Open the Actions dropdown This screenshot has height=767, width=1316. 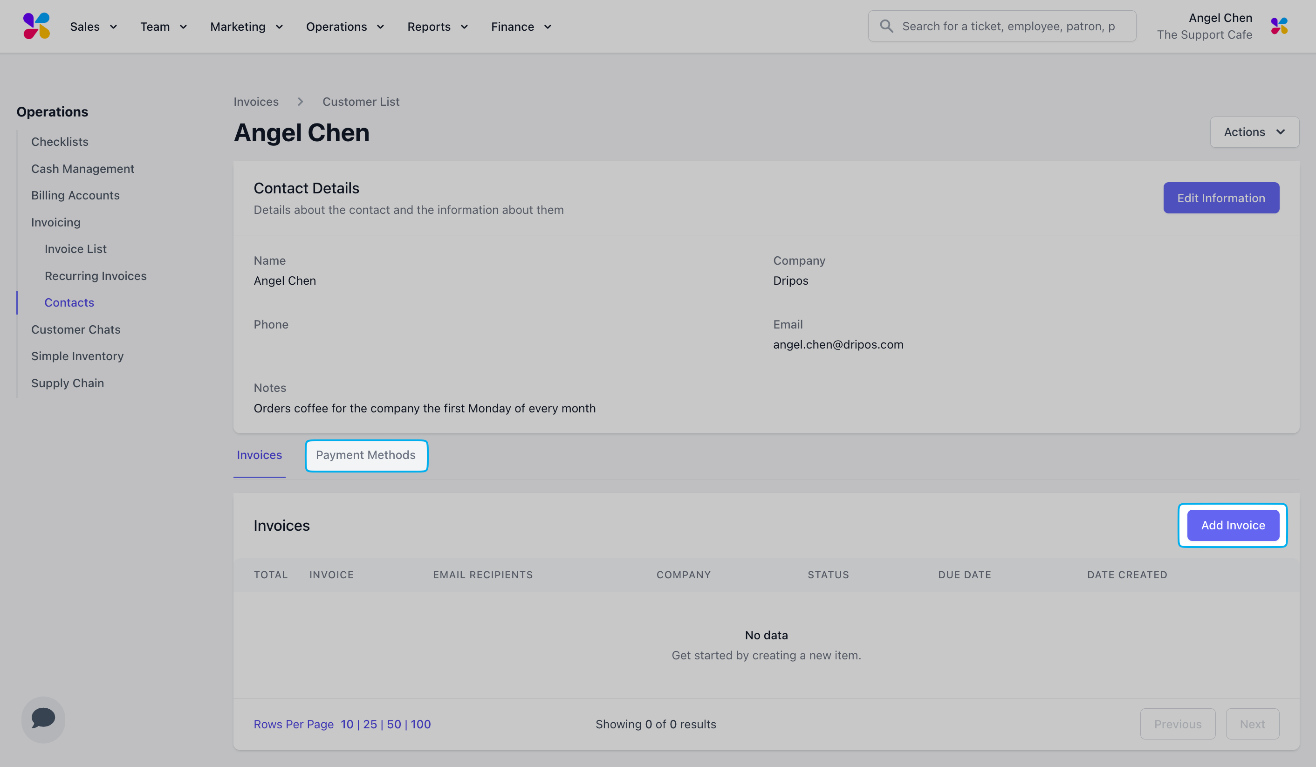pos(1254,132)
